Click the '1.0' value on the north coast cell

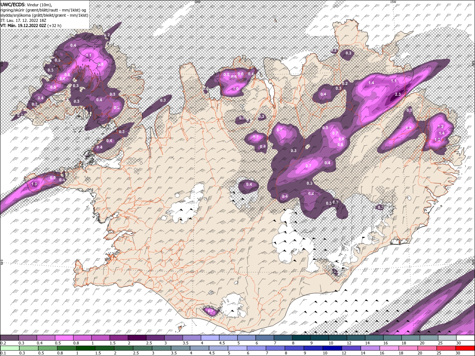click(x=235, y=89)
